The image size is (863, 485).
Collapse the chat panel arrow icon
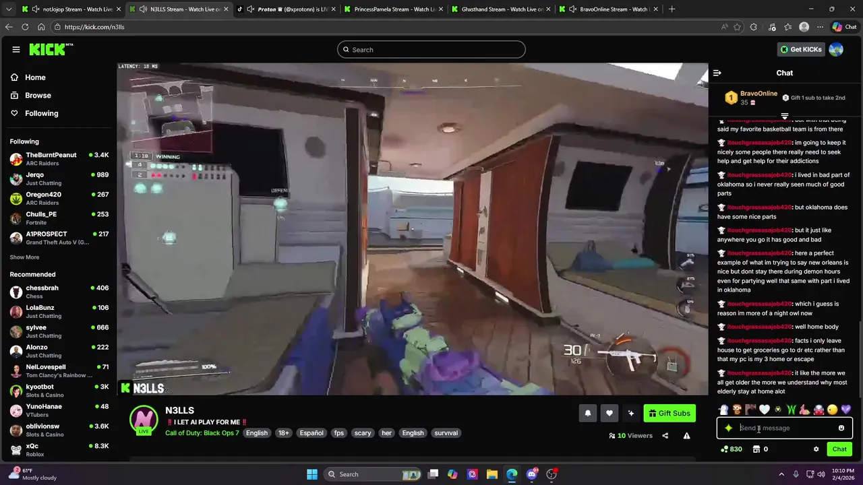click(717, 73)
